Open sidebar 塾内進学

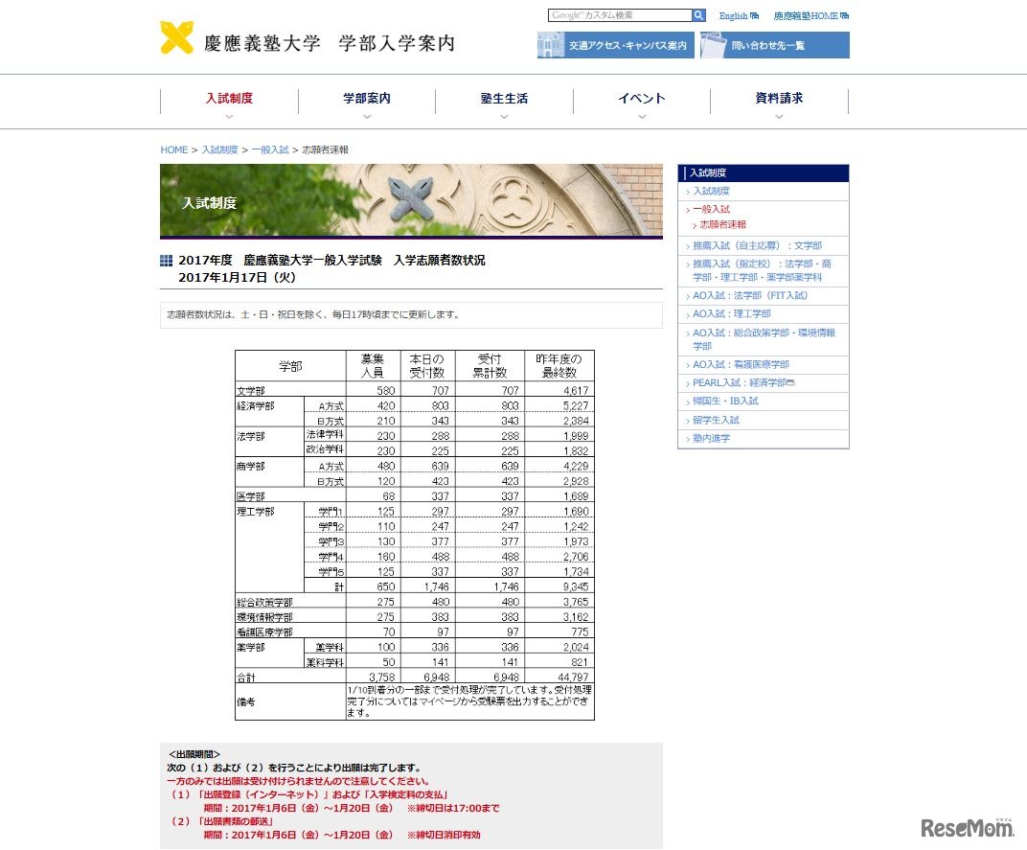711,439
